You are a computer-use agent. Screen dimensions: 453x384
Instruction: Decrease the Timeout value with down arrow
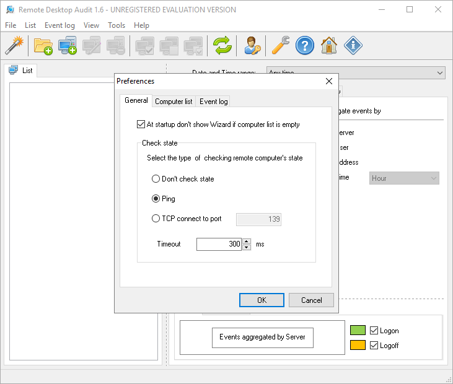(247, 247)
